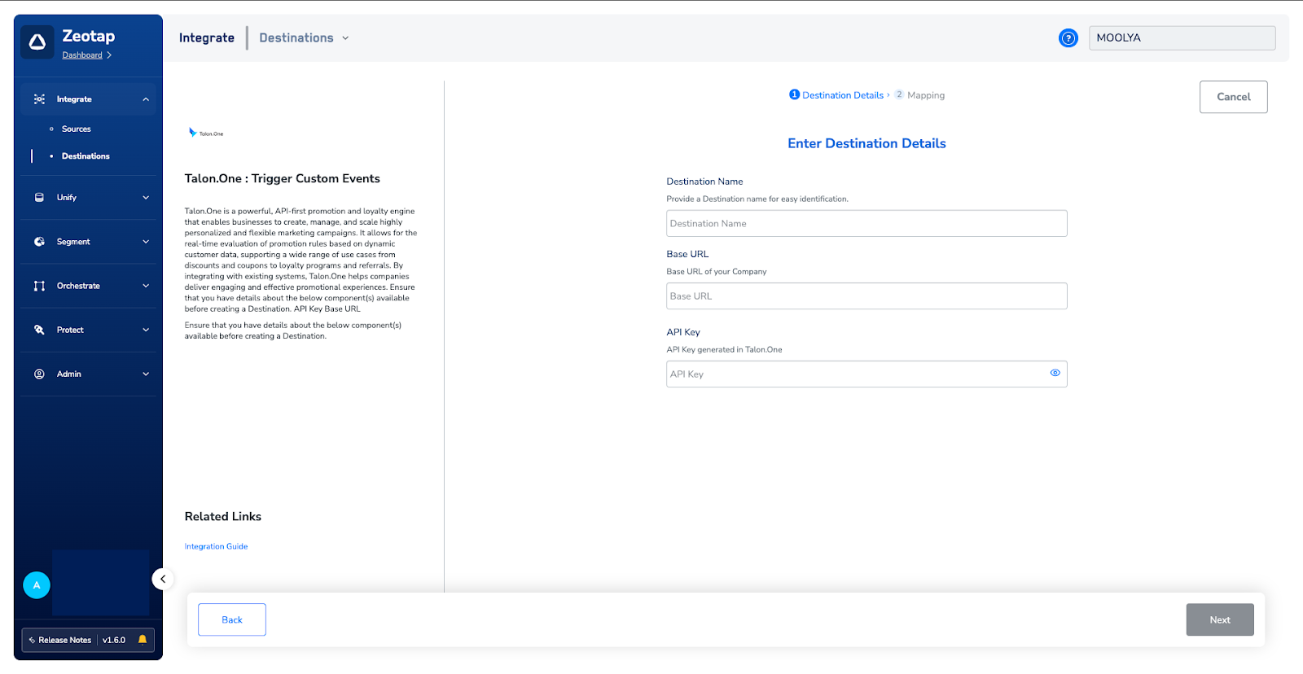Click the Segment pie icon
This screenshot has height=674, width=1303.
pyautogui.click(x=39, y=242)
